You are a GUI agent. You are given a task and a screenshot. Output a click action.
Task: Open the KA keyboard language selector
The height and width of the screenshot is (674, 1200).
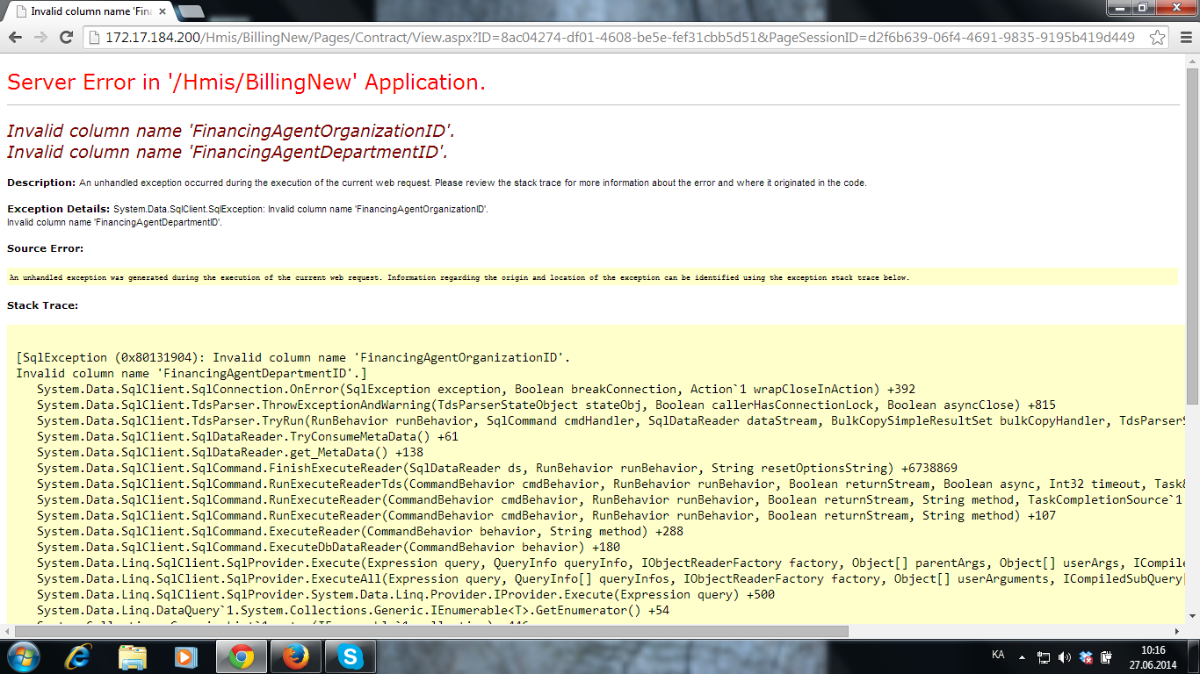[x=998, y=656]
